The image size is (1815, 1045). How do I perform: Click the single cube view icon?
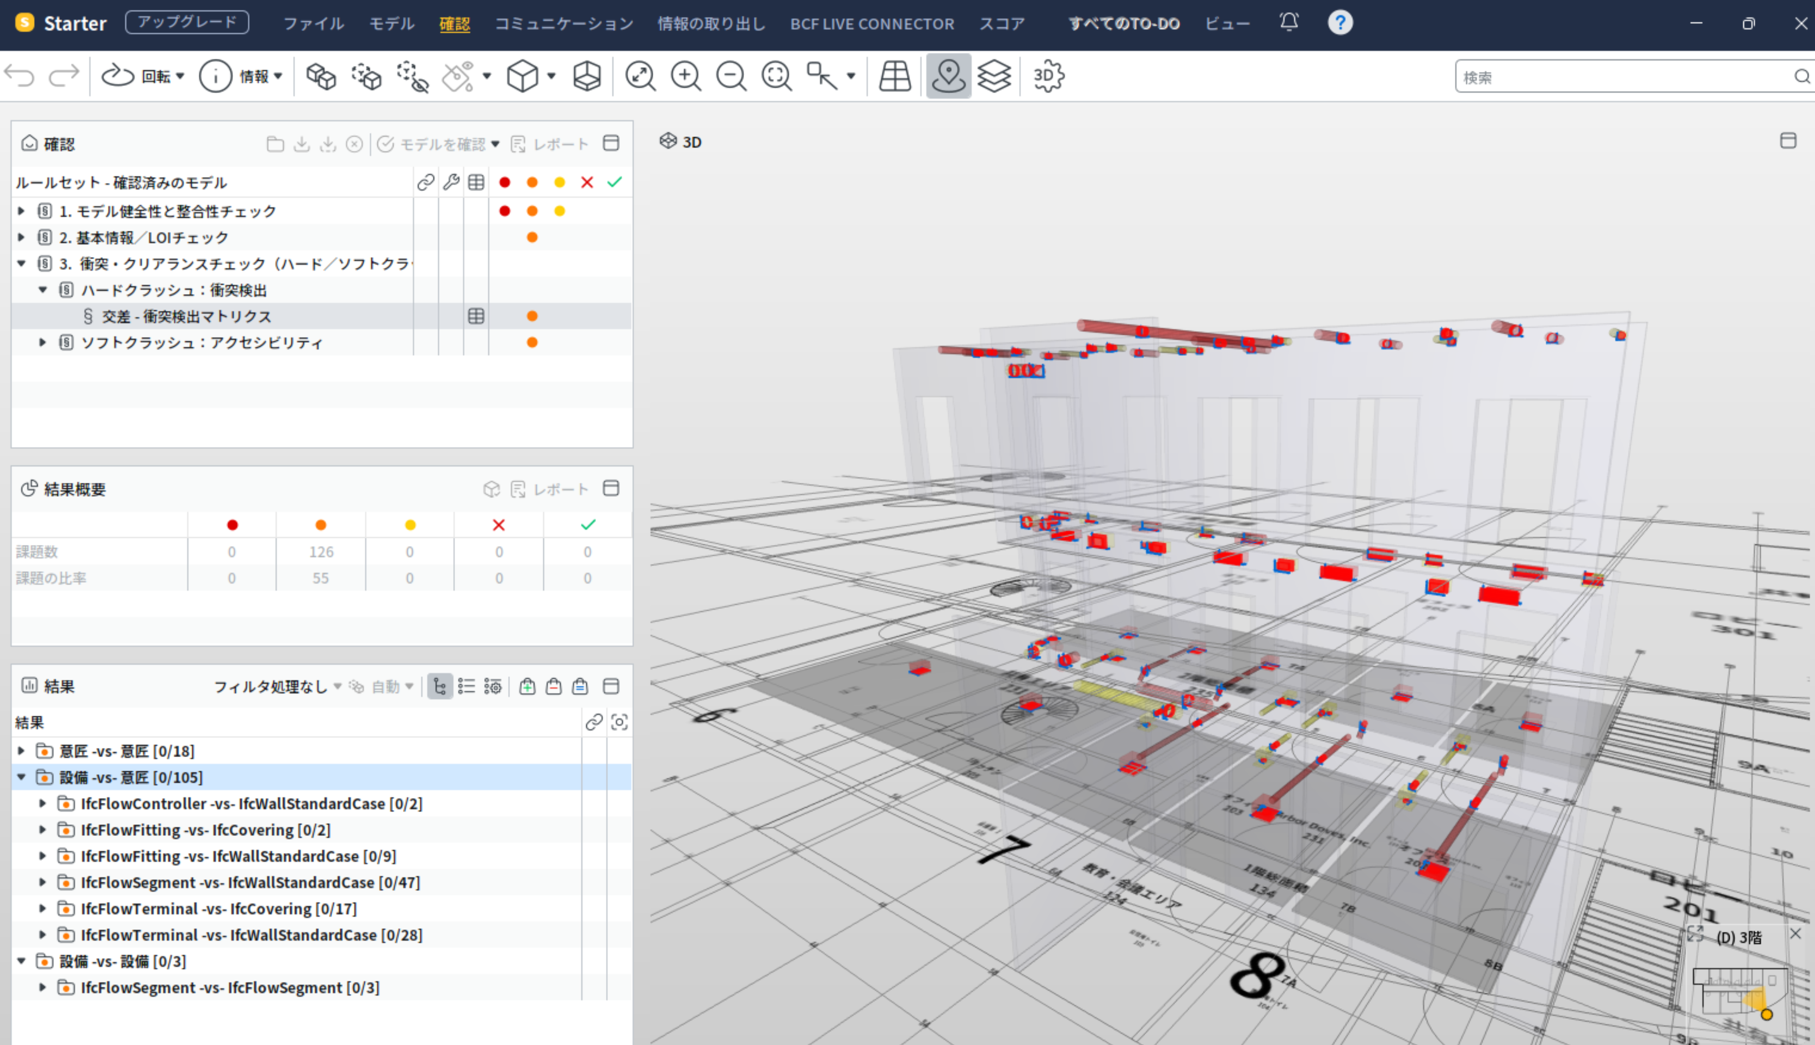pyautogui.click(x=522, y=76)
